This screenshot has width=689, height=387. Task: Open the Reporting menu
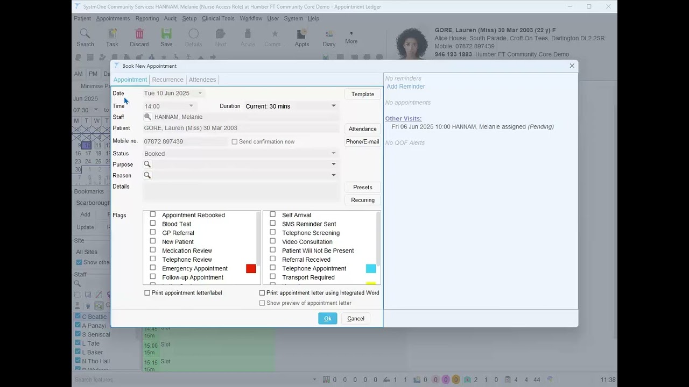[x=147, y=18]
